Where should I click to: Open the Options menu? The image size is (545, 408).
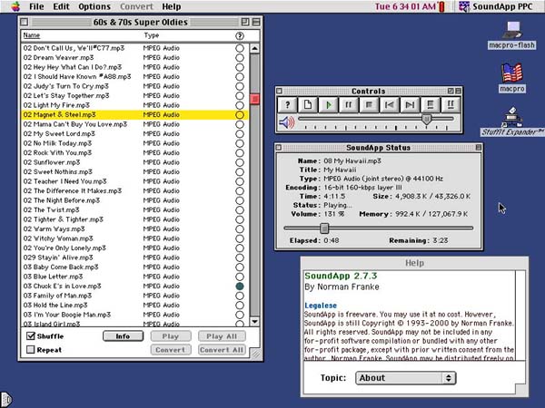tap(94, 6)
